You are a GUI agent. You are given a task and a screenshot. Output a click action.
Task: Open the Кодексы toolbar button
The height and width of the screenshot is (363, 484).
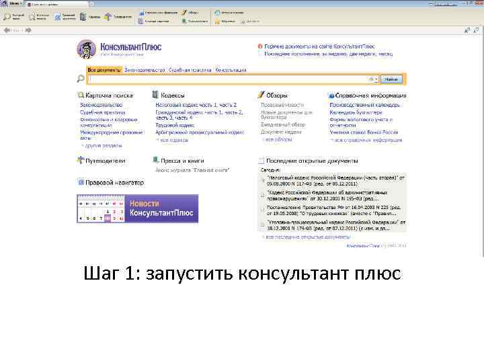(90, 17)
